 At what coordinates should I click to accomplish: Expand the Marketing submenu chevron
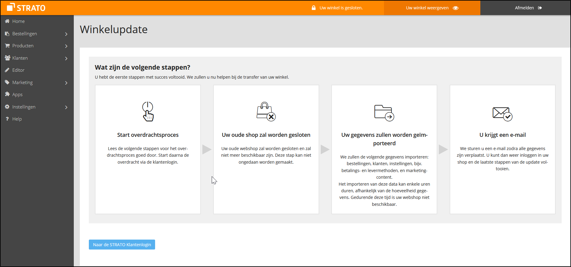point(66,83)
